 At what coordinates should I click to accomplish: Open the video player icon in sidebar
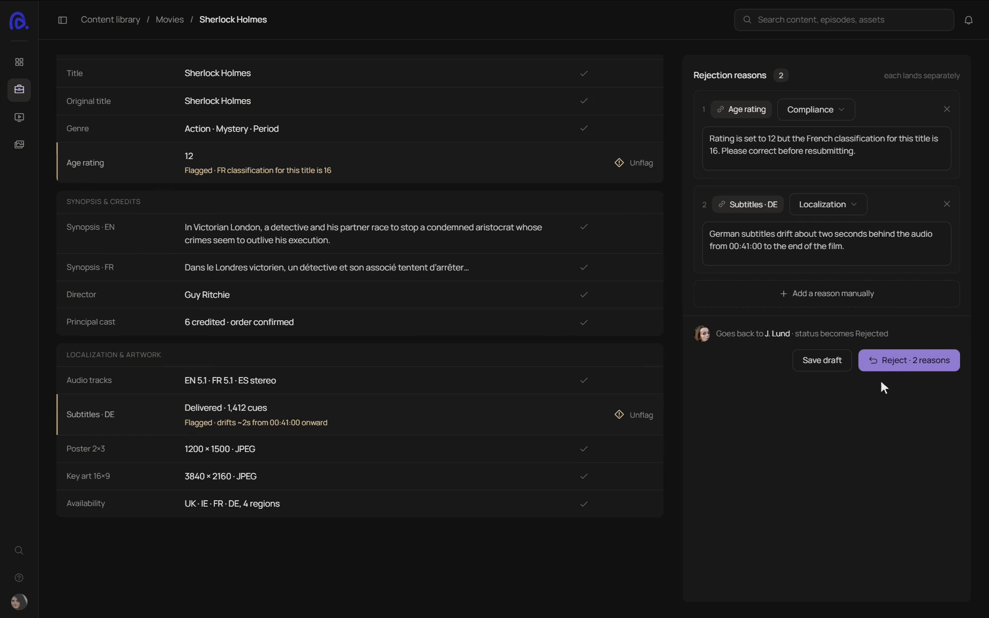coord(19,117)
